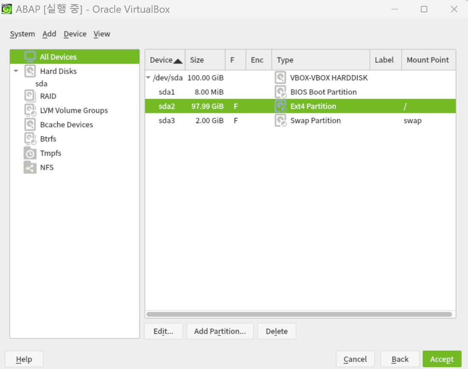Screen dimensions: 468x369
Task: Click the F column header
Action: (x=236, y=60)
